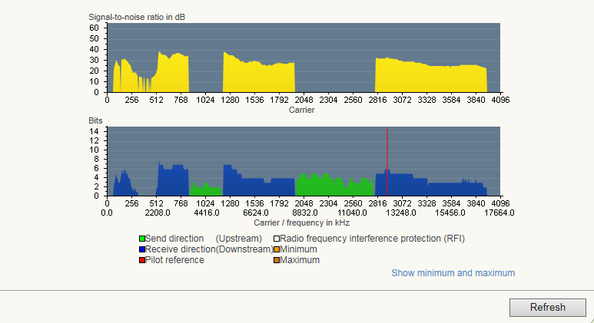Click the Bits chart title

pyautogui.click(x=95, y=121)
